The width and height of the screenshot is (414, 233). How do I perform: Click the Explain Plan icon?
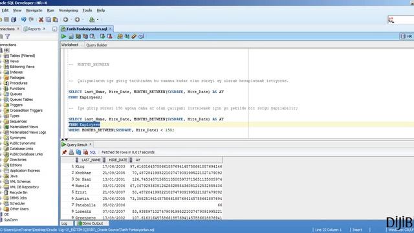[x=78, y=36]
